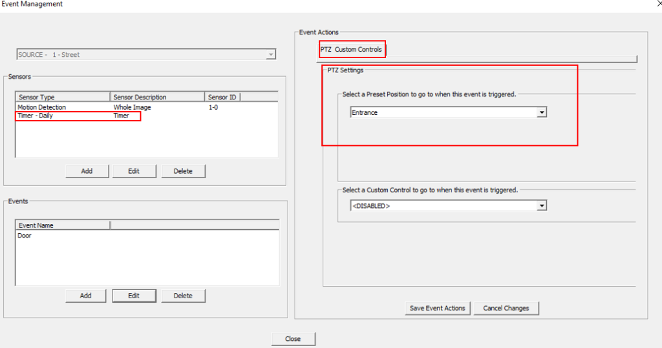Select the Door event row
This screenshot has width=662, height=348.
147,236
